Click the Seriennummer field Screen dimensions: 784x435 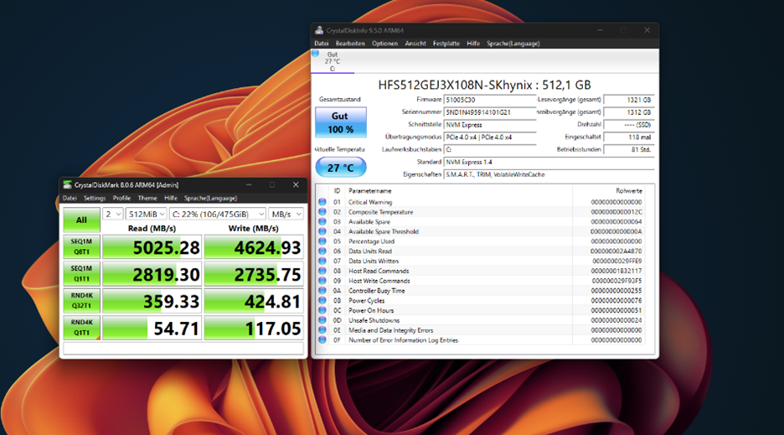click(x=490, y=112)
